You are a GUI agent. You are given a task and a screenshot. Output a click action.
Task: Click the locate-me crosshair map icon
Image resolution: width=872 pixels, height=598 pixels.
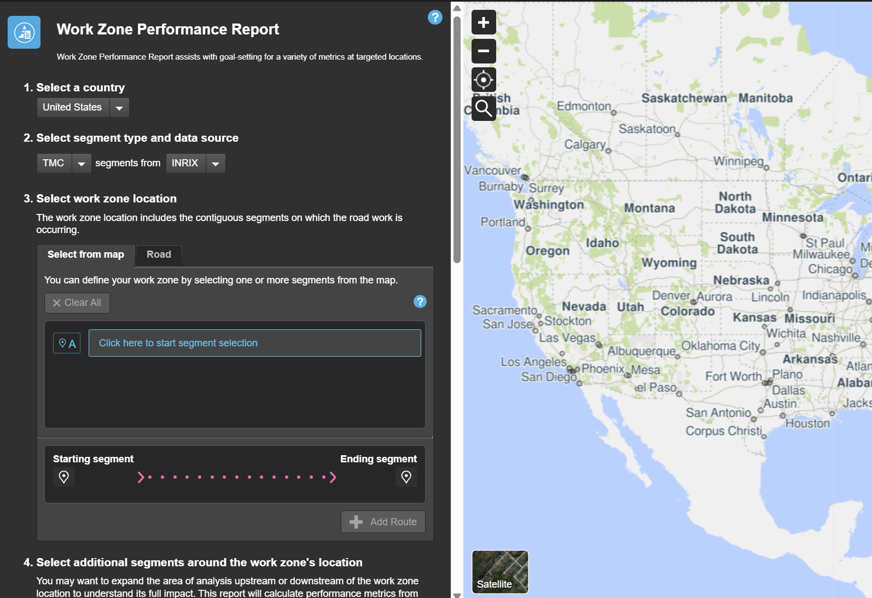(484, 80)
